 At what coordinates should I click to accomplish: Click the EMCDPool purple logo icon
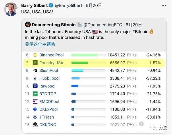pos(35,102)
